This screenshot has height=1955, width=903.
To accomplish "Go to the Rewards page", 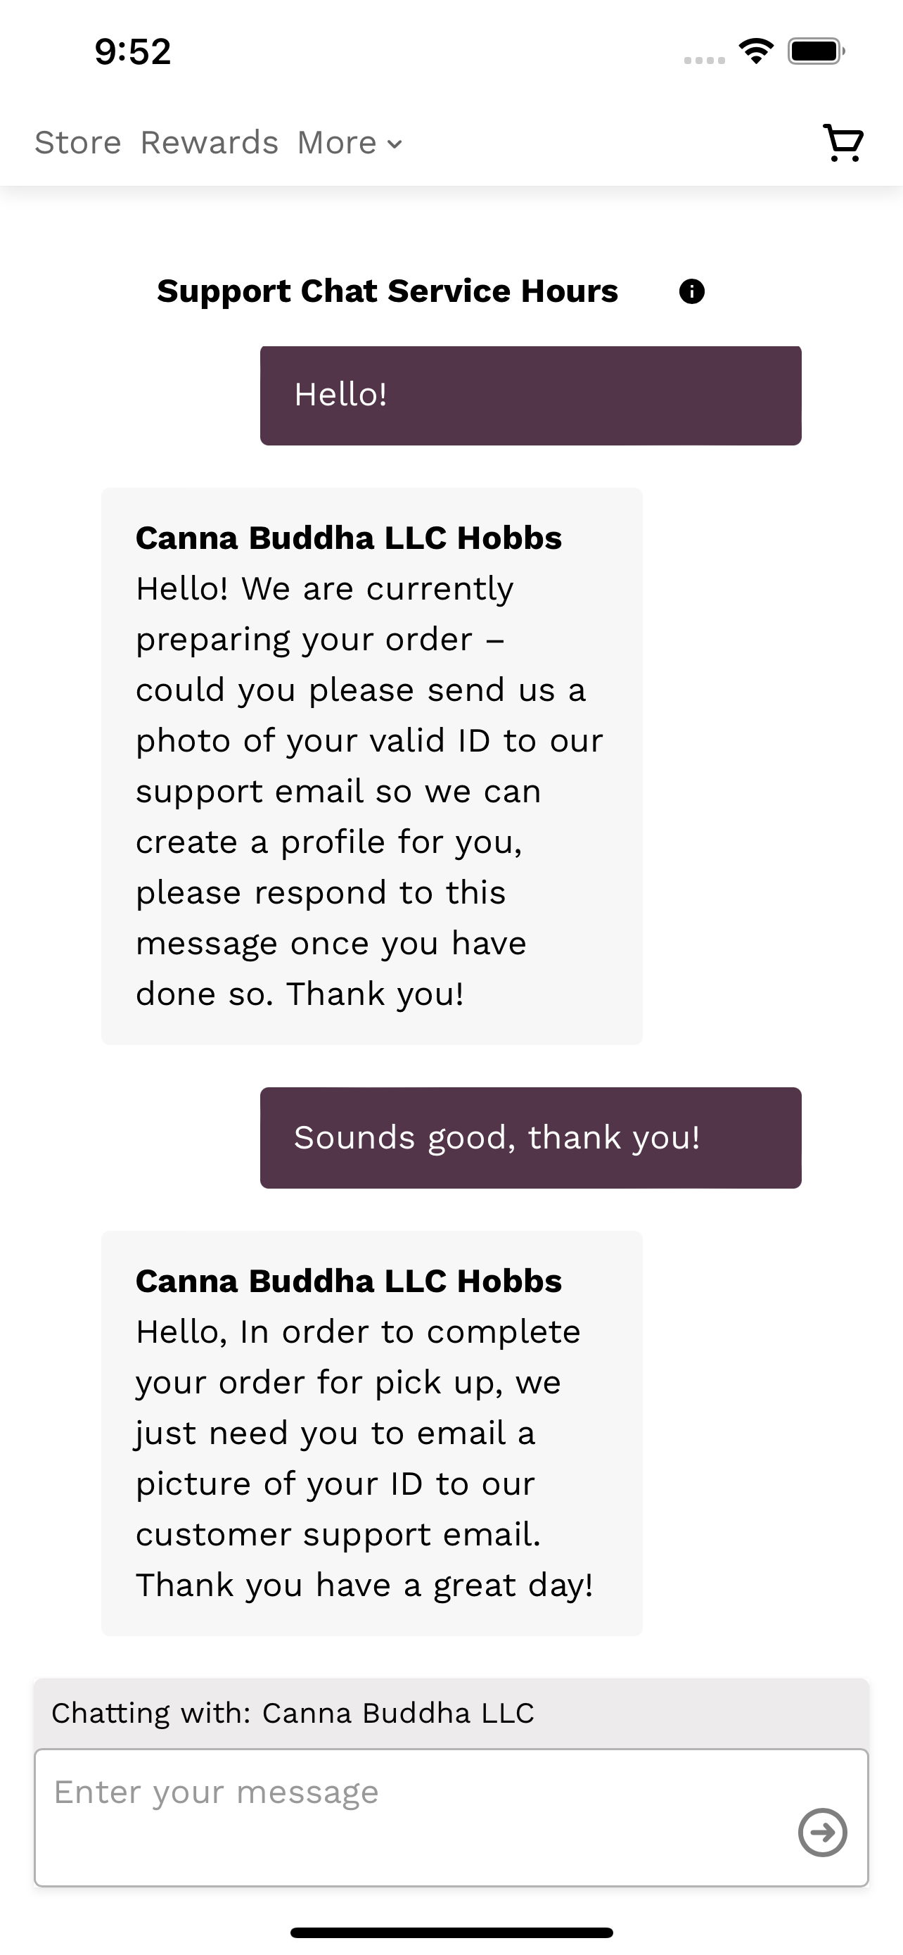I will [210, 143].
